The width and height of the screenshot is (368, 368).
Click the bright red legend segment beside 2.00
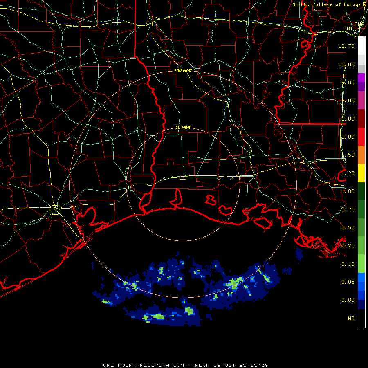[361, 137]
